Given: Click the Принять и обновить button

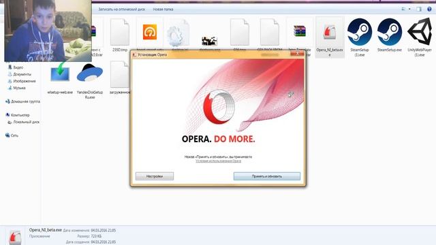Looking at the screenshot, I should coord(266,176).
